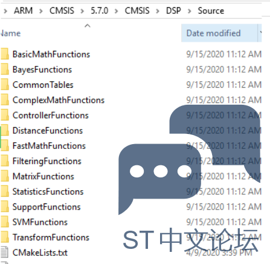
Task: Click FilteringFunctions folder name
Action: point(47,161)
